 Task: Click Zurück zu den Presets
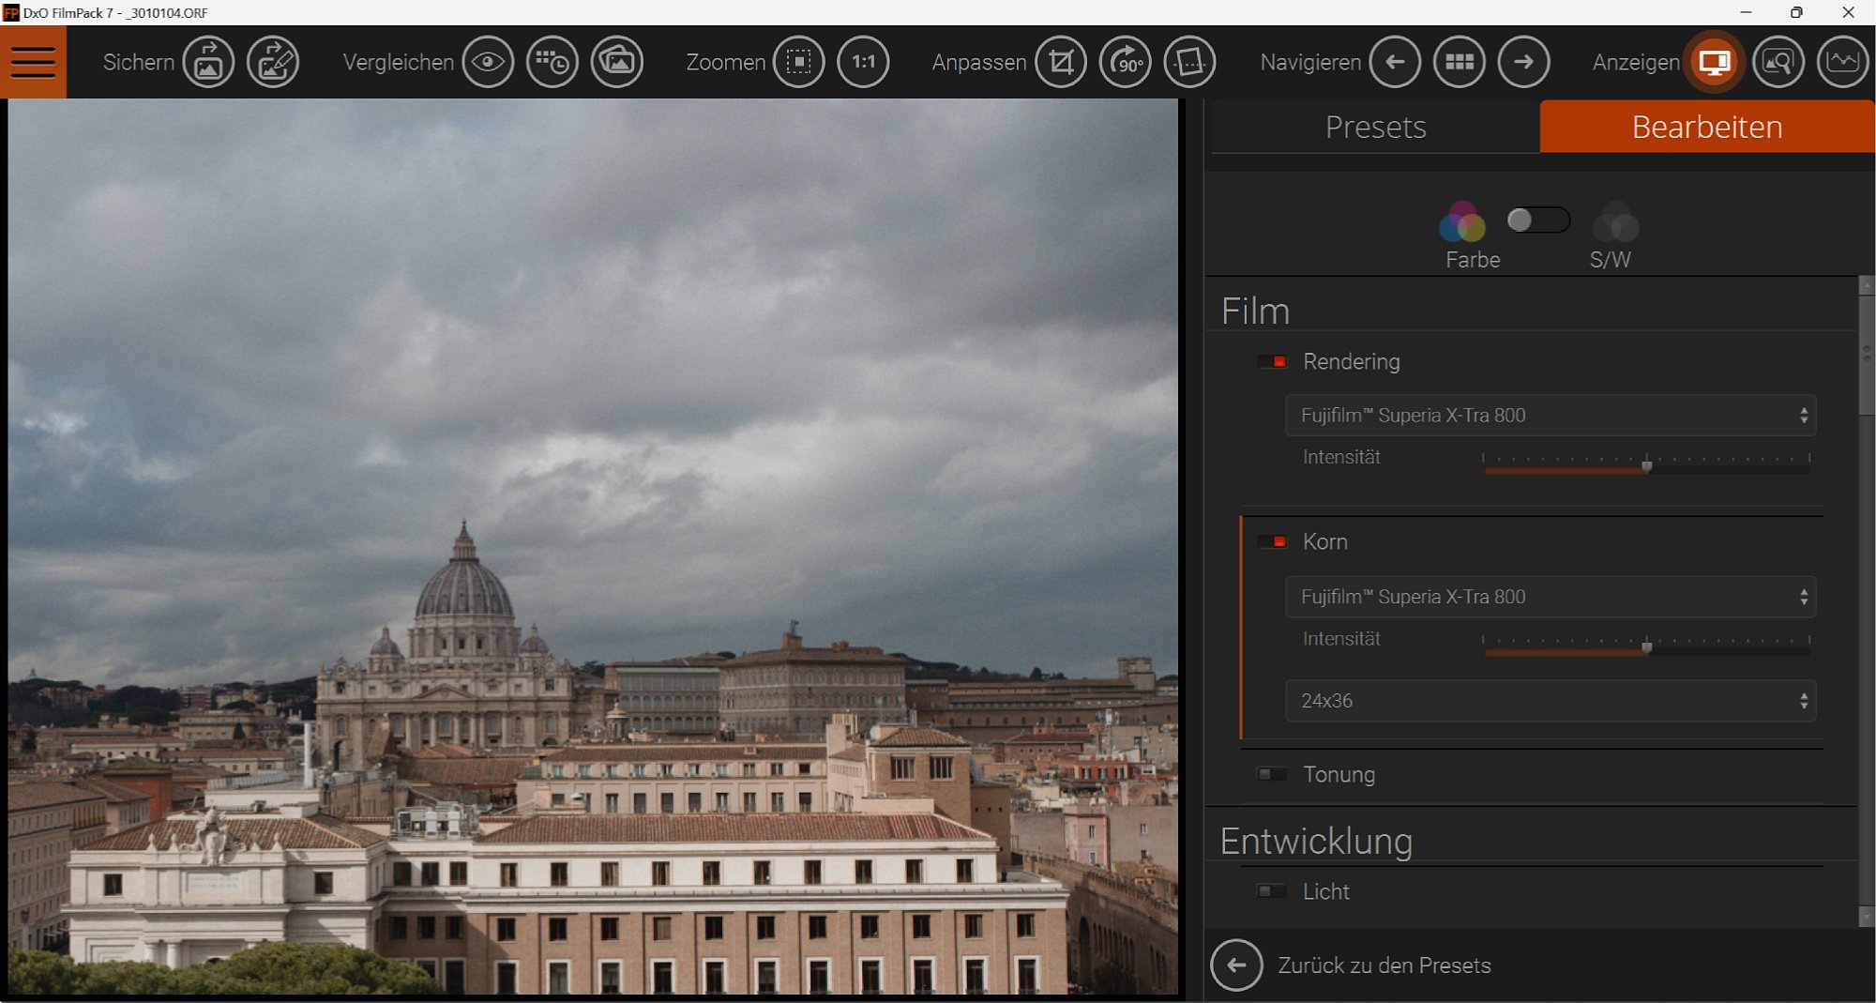coord(1384,965)
